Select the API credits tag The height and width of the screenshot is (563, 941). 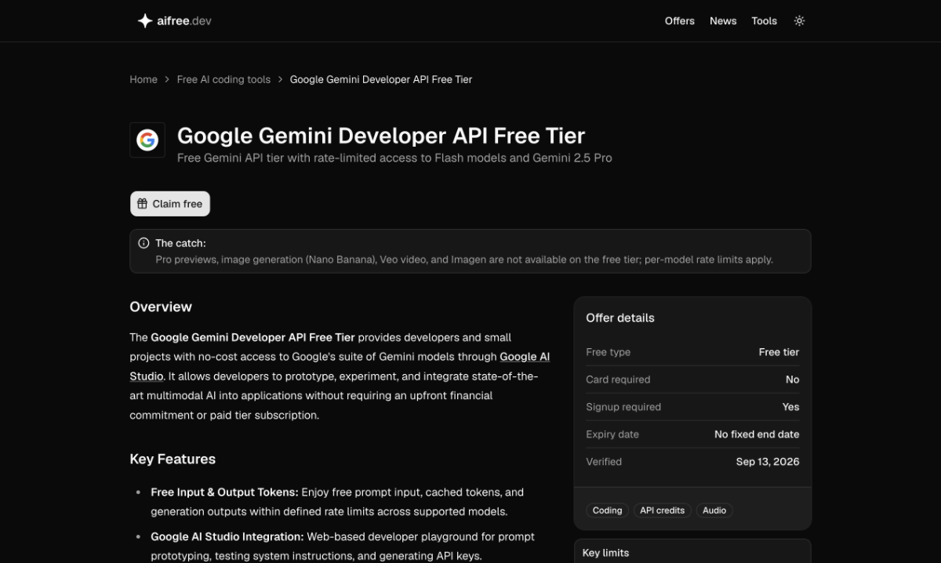click(x=662, y=510)
